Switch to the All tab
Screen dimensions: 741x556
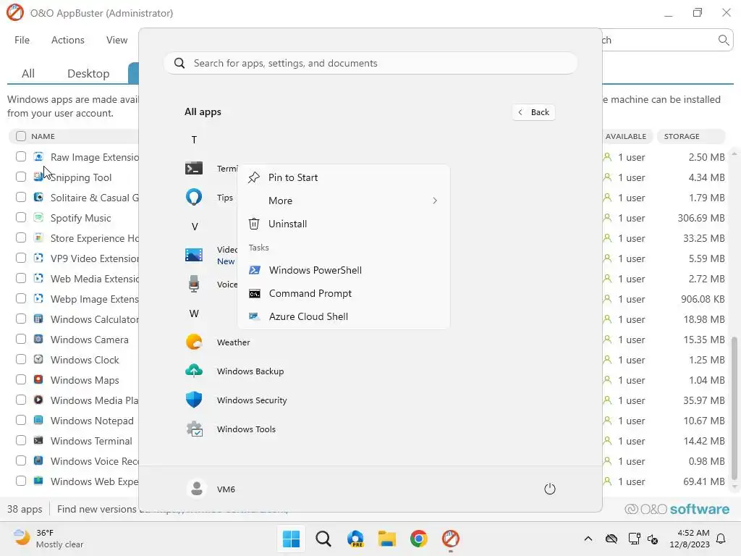[28, 73]
